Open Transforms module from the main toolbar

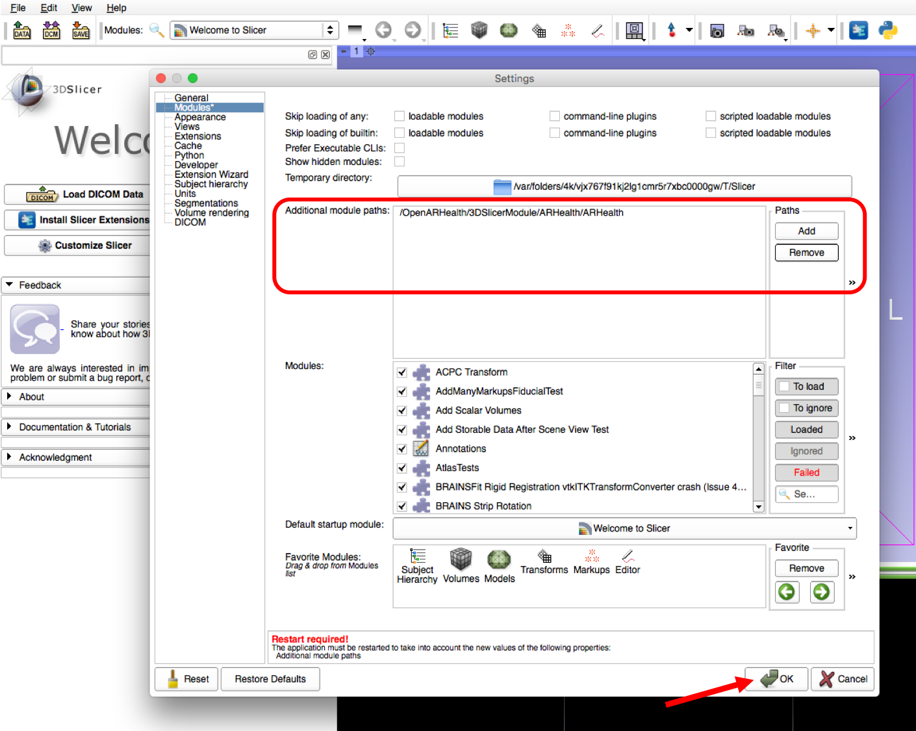tap(539, 31)
